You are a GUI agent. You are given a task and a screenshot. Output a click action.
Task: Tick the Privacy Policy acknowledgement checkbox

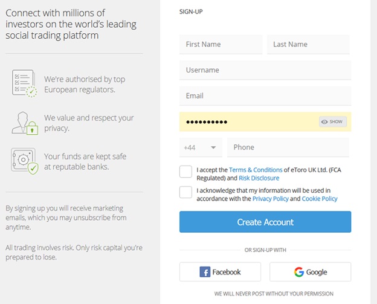185,192
